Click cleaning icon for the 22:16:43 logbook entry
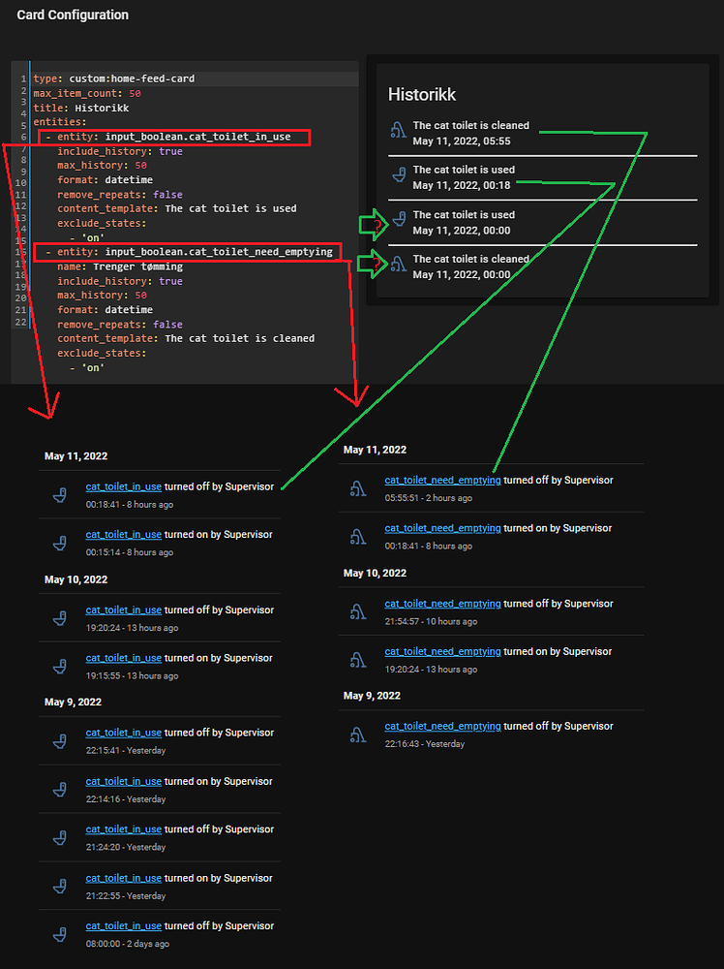Image resolution: width=724 pixels, height=969 pixels. point(357,735)
